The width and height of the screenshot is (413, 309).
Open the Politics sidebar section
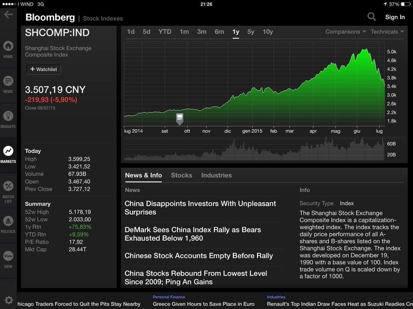[8, 224]
